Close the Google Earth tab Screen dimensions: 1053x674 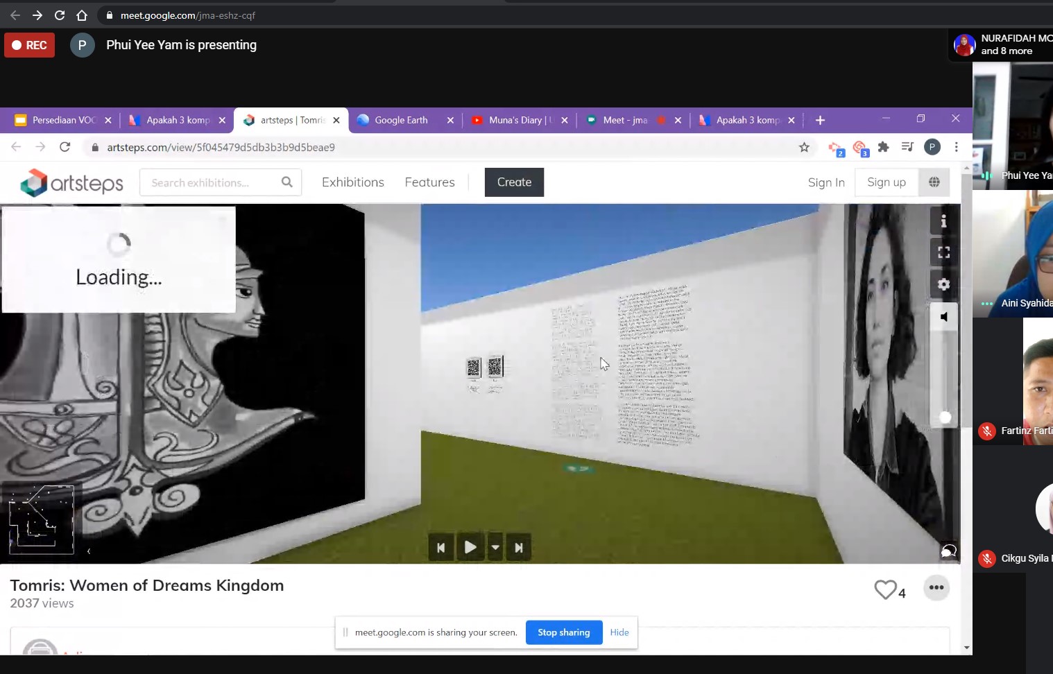coord(450,120)
